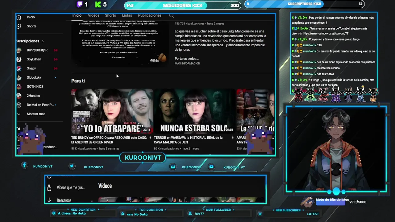
Task: Click the Slobotzky subscription name
Action: click(x=34, y=78)
